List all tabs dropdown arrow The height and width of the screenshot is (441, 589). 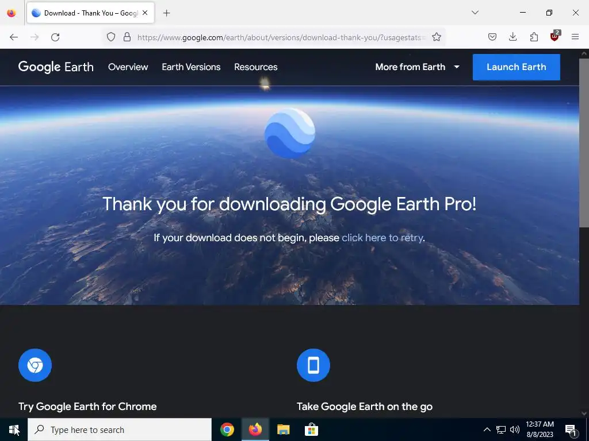click(x=475, y=13)
